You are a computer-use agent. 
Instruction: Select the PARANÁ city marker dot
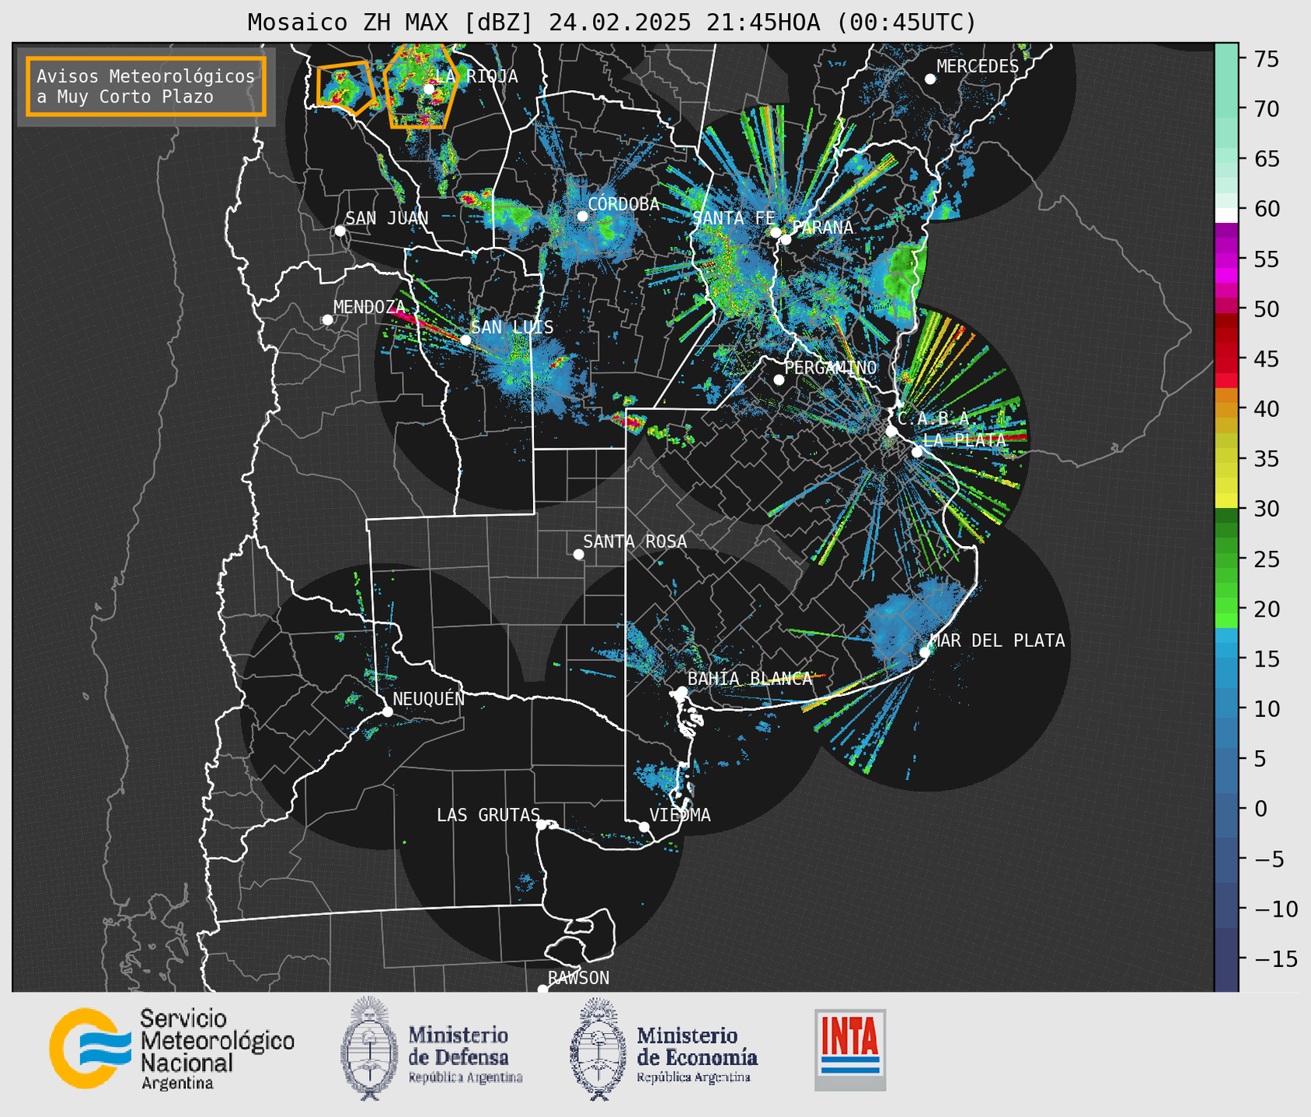(x=786, y=239)
